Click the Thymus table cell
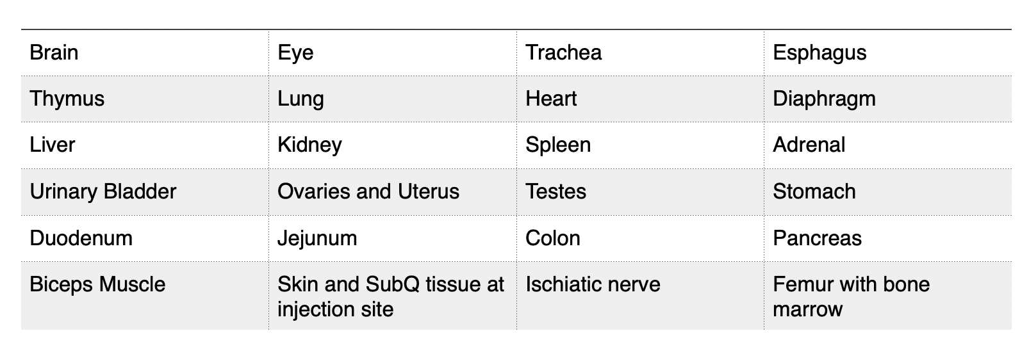This screenshot has width=1029, height=356. point(67,99)
